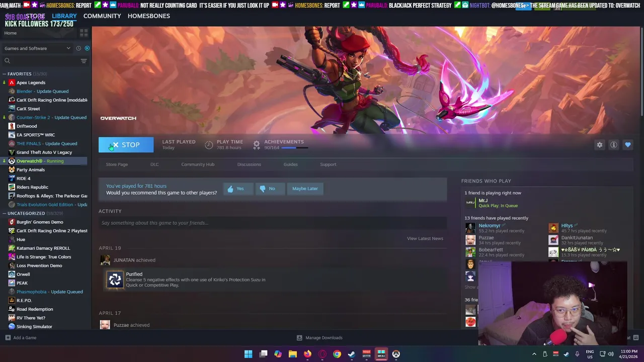Open JUNATAN avatar in activity feed
Screen dimensions: 644x362
(105, 260)
